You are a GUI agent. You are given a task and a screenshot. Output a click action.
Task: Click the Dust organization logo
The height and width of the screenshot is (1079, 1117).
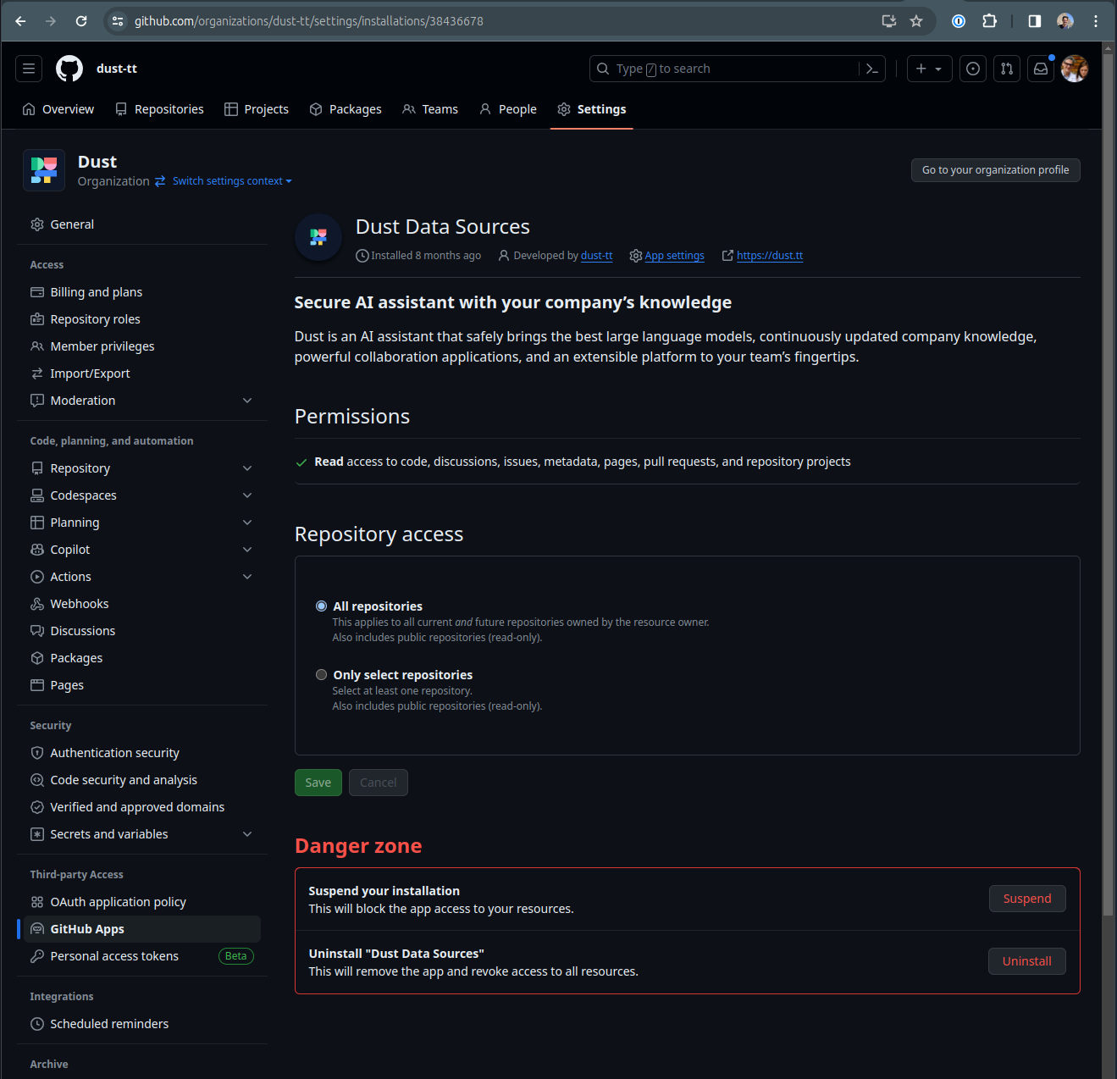coord(44,170)
